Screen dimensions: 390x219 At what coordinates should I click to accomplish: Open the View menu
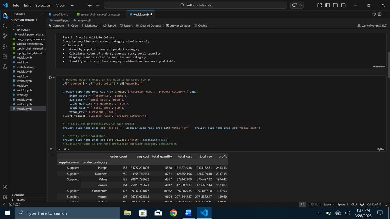point(60,5)
